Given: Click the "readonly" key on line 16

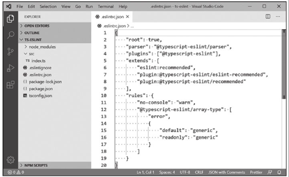Looking at the screenshot, I should pos(173,137).
